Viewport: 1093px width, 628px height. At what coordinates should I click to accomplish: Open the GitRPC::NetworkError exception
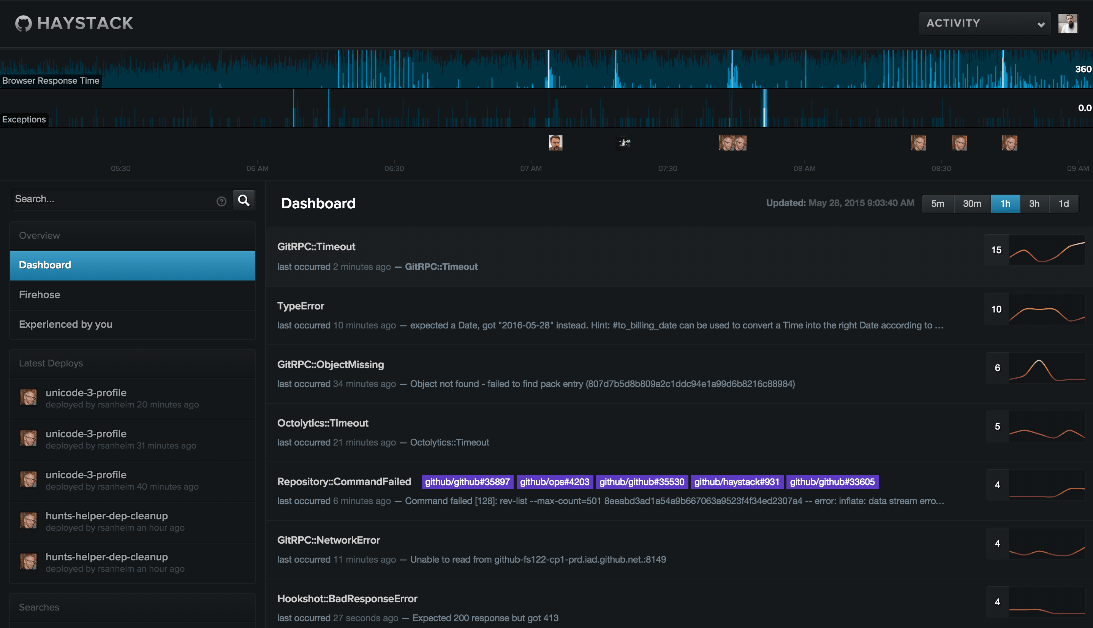pos(328,540)
